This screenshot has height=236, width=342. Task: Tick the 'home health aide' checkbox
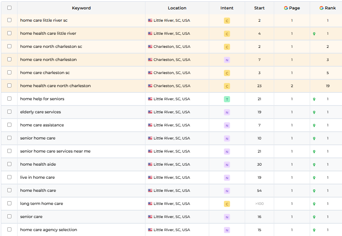click(x=9, y=164)
